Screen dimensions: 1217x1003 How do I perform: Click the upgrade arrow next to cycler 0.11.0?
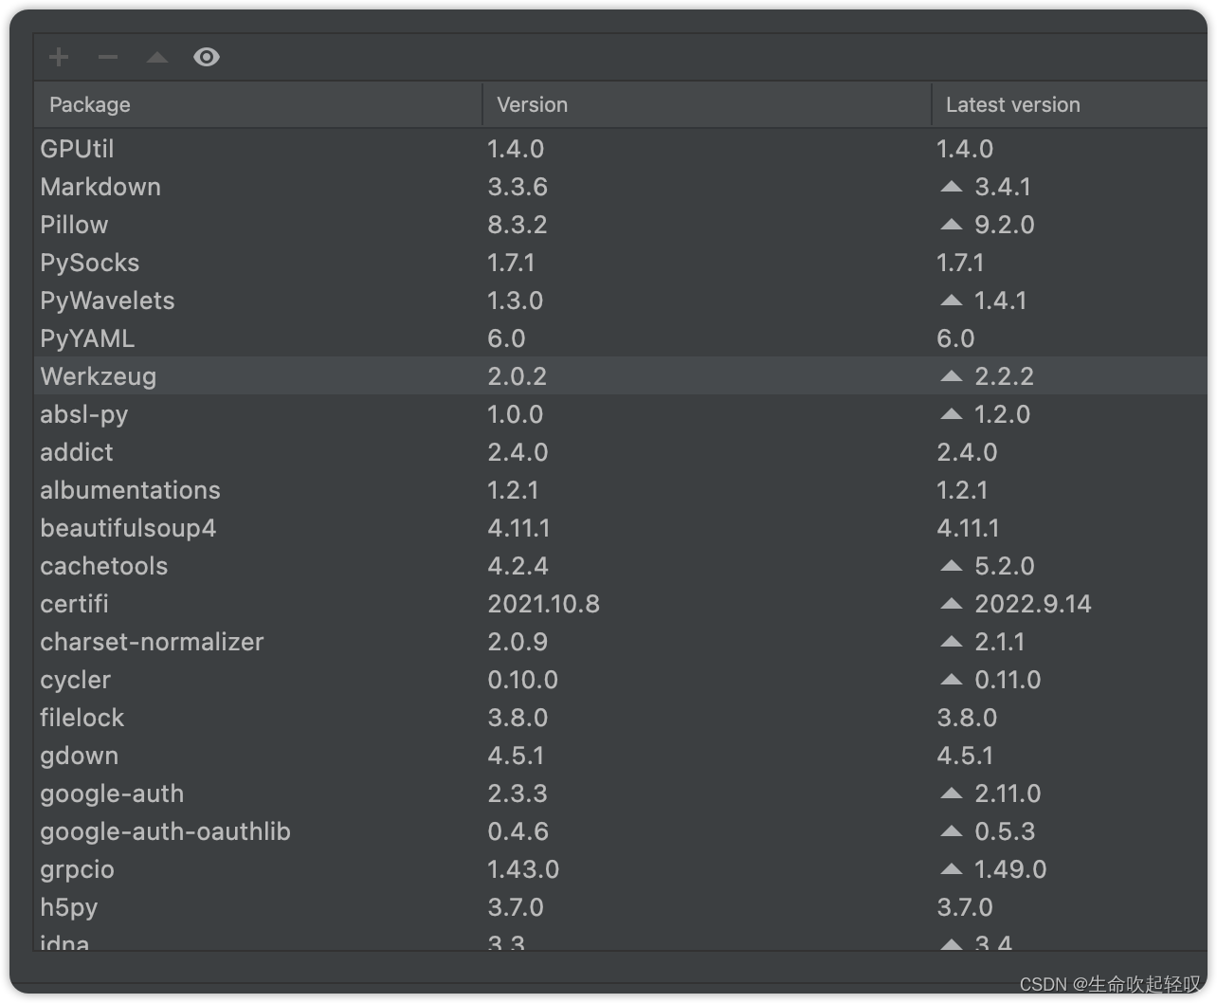pyautogui.click(x=952, y=680)
